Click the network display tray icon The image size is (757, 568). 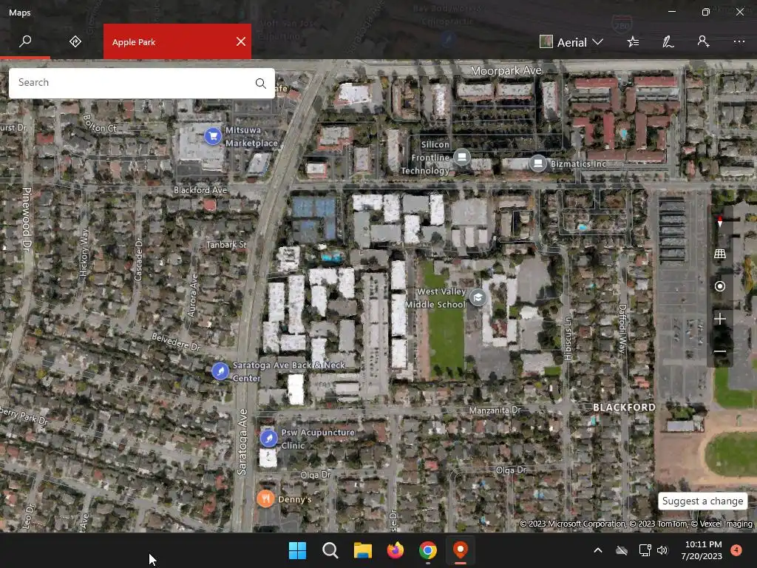pos(645,550)
